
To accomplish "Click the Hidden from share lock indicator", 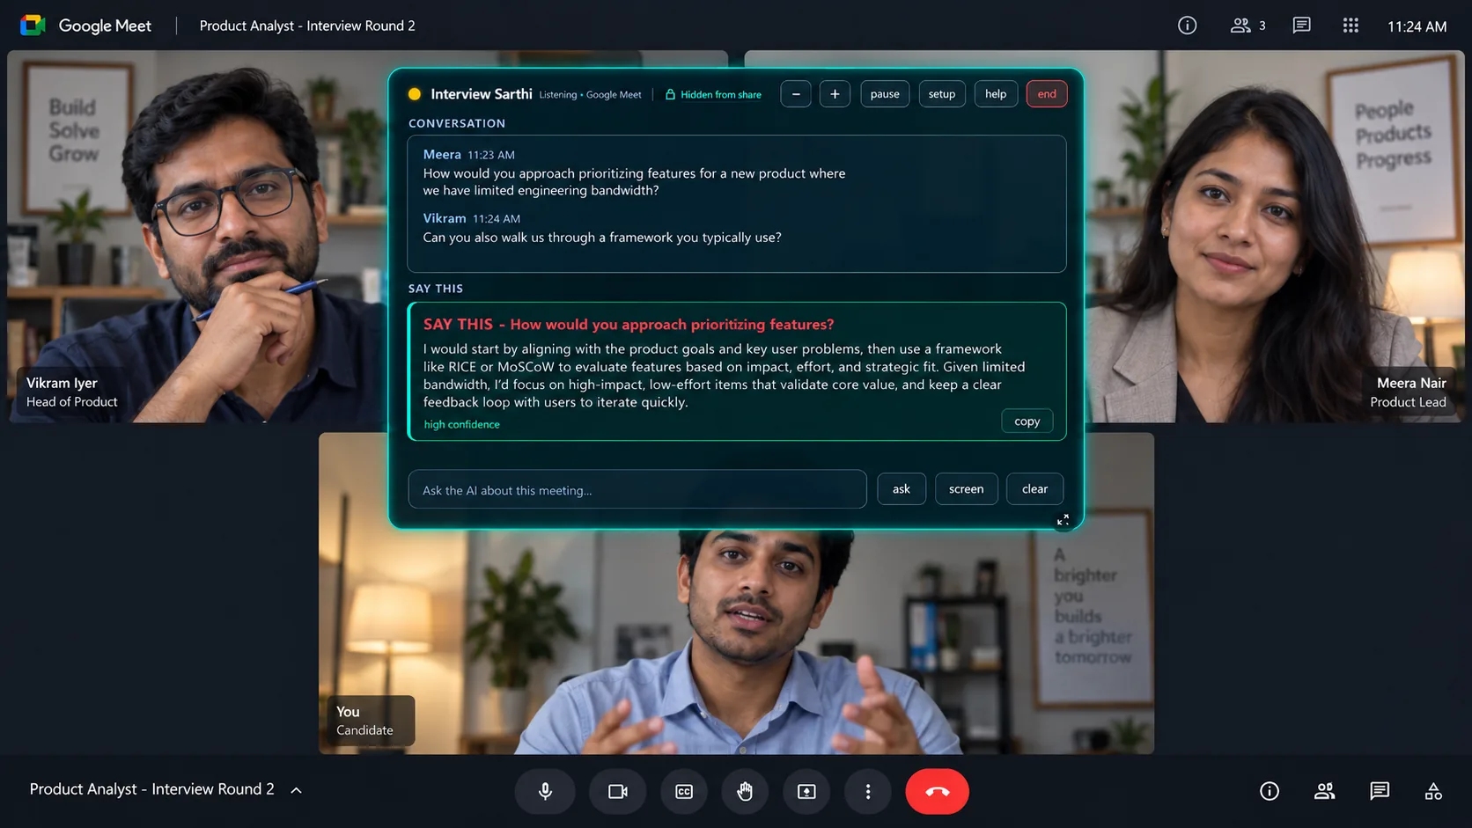I will (x=713, y=94).
